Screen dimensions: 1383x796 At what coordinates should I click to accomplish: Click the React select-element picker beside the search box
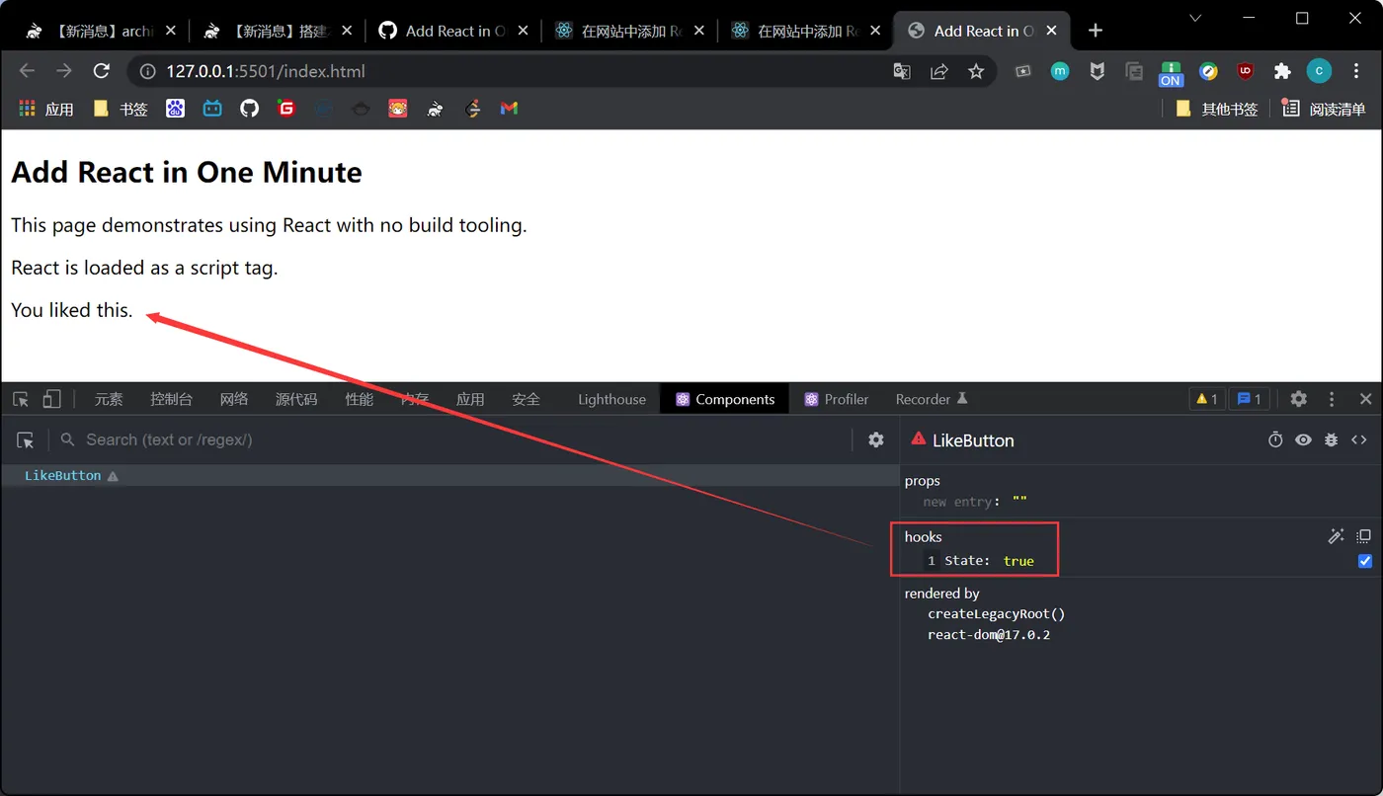point(26,439)
